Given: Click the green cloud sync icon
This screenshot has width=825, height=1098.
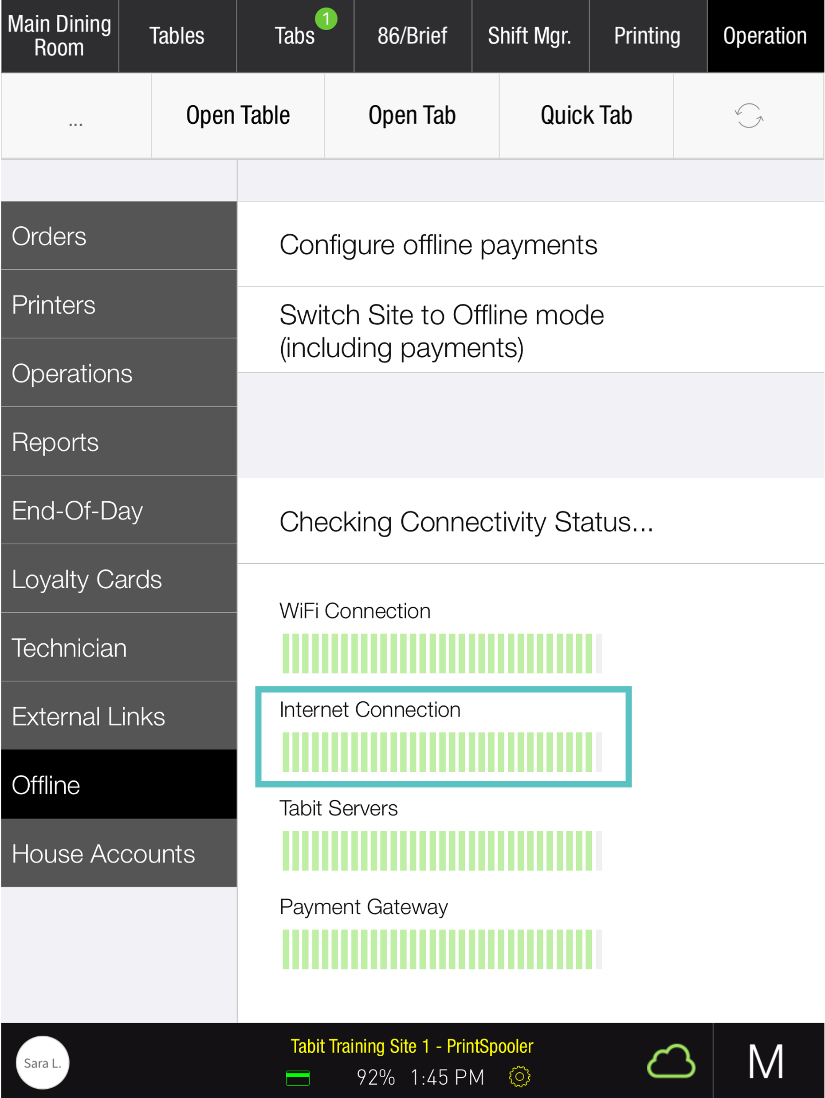Looking at the screenshot, I should click(671, 1061).
